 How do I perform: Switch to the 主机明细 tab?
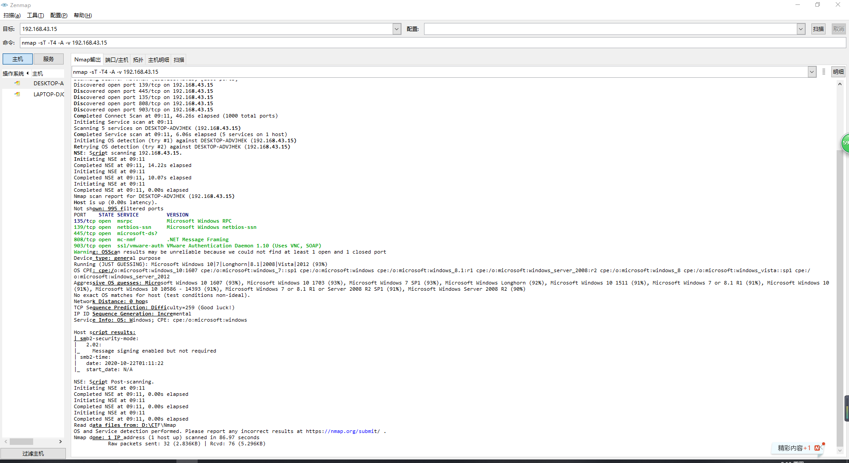coord(159,60)
